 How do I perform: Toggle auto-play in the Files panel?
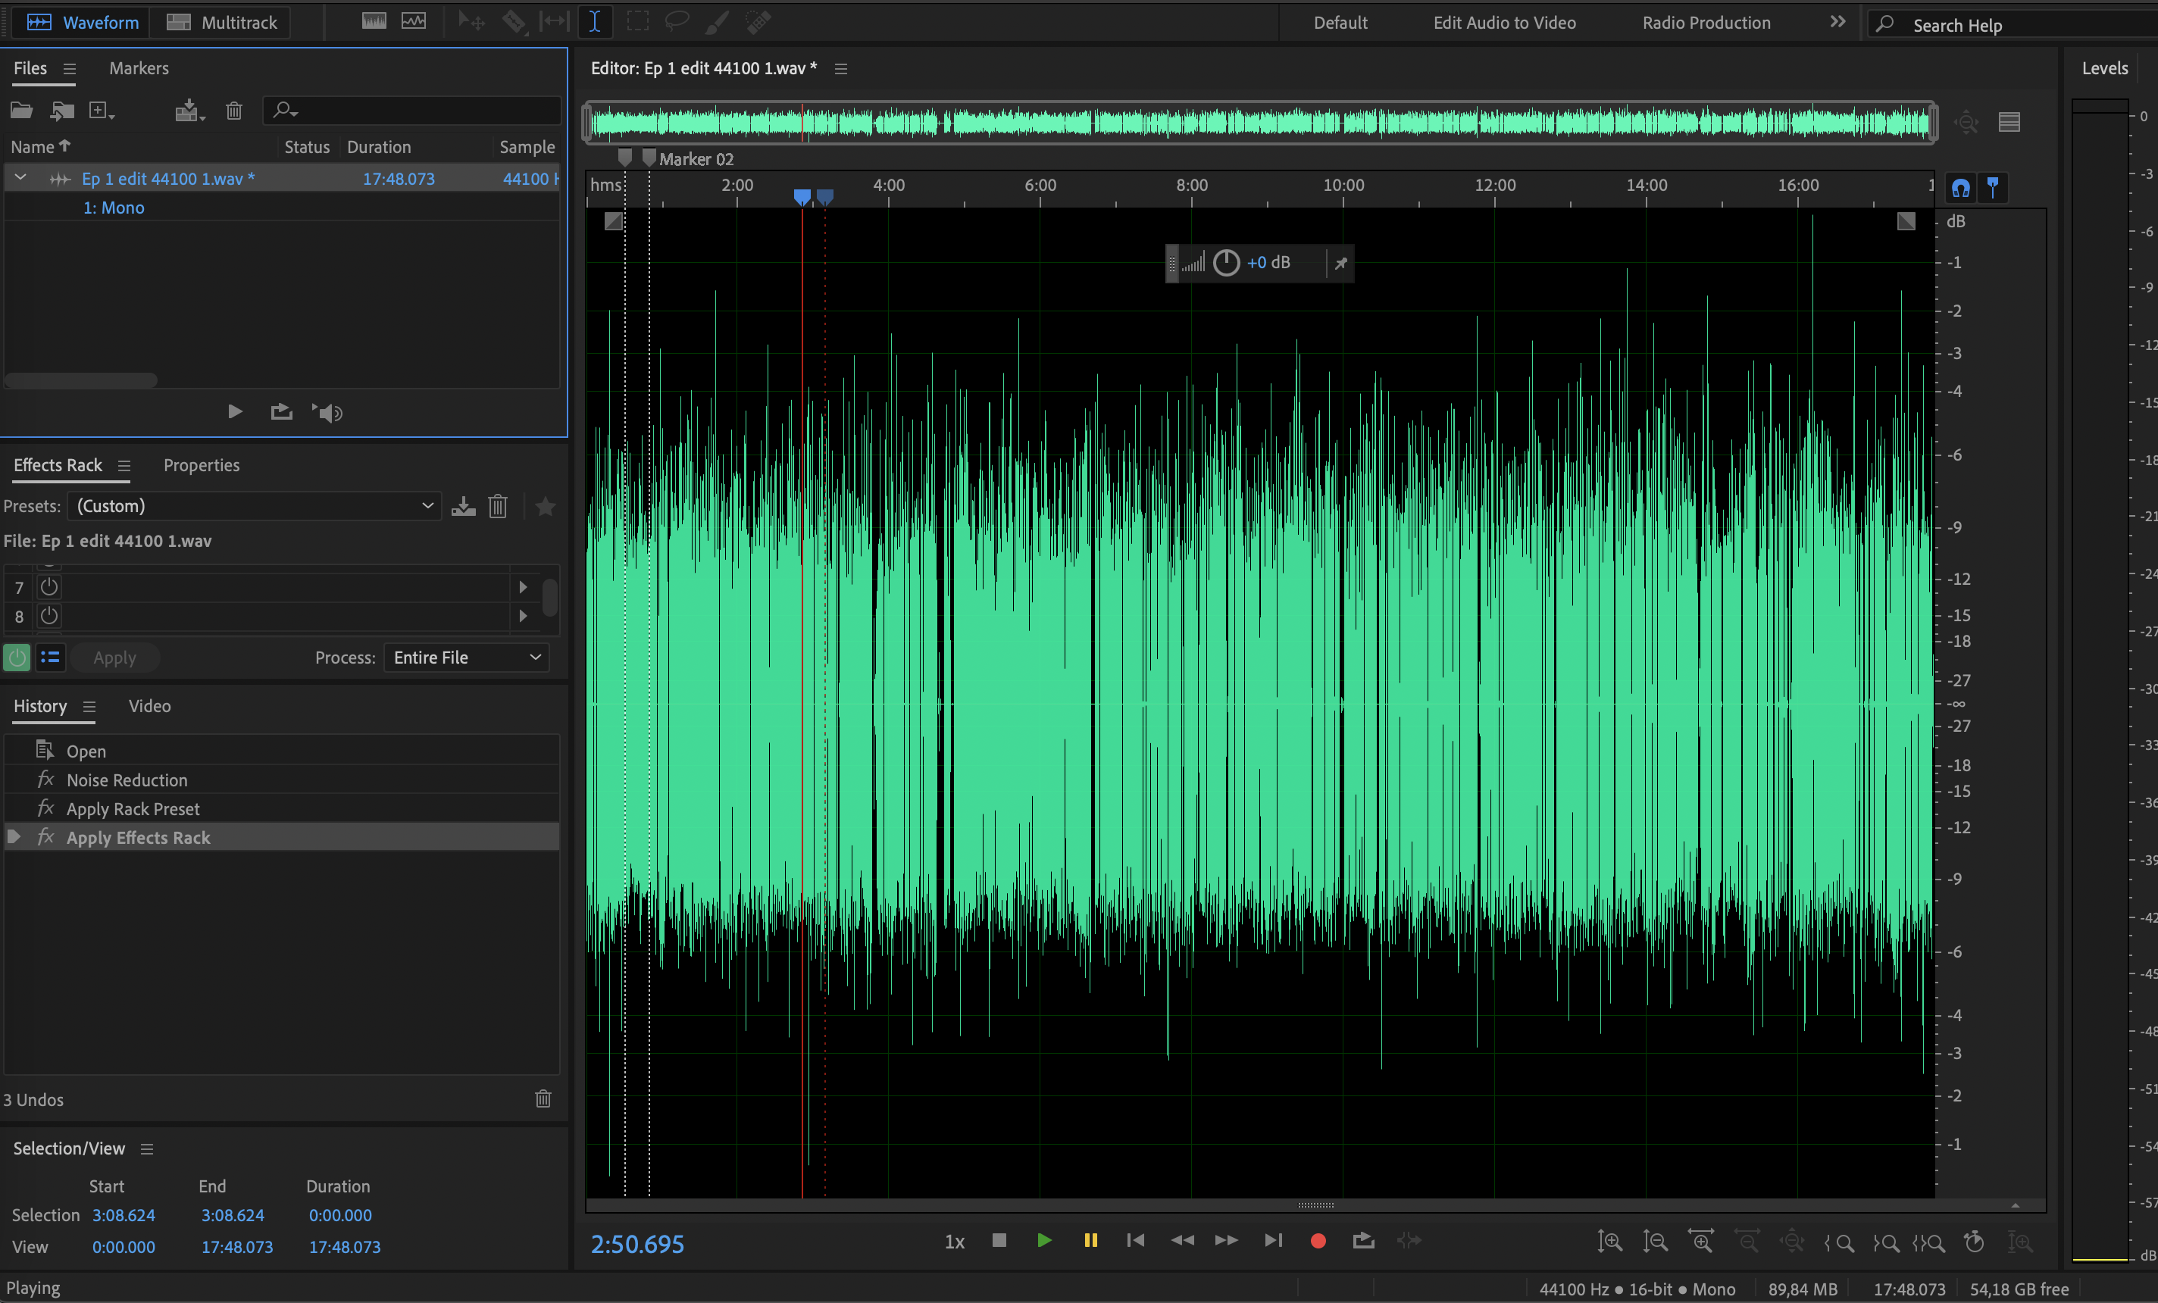coord(327,412)
